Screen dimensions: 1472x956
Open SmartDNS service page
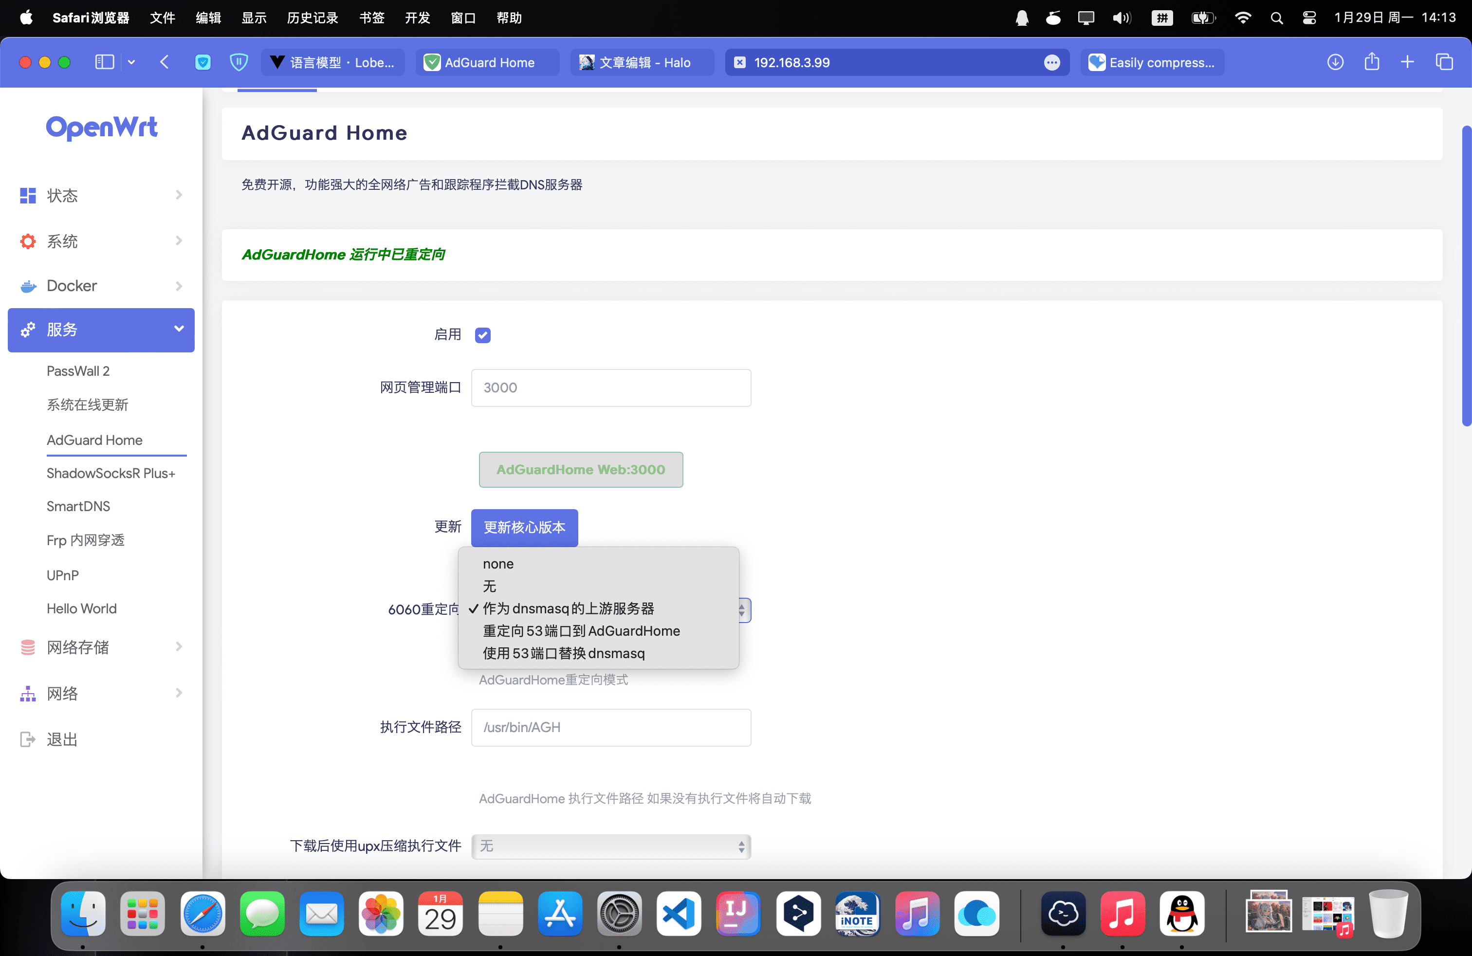(x=78, y=506)
